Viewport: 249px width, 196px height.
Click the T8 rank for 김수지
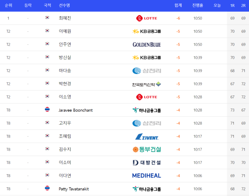point(8,150)
